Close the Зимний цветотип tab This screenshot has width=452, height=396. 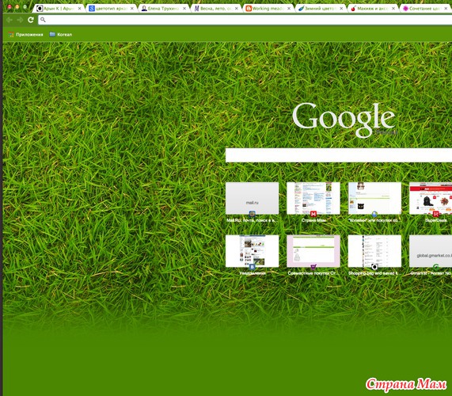[x=341, y=9]
